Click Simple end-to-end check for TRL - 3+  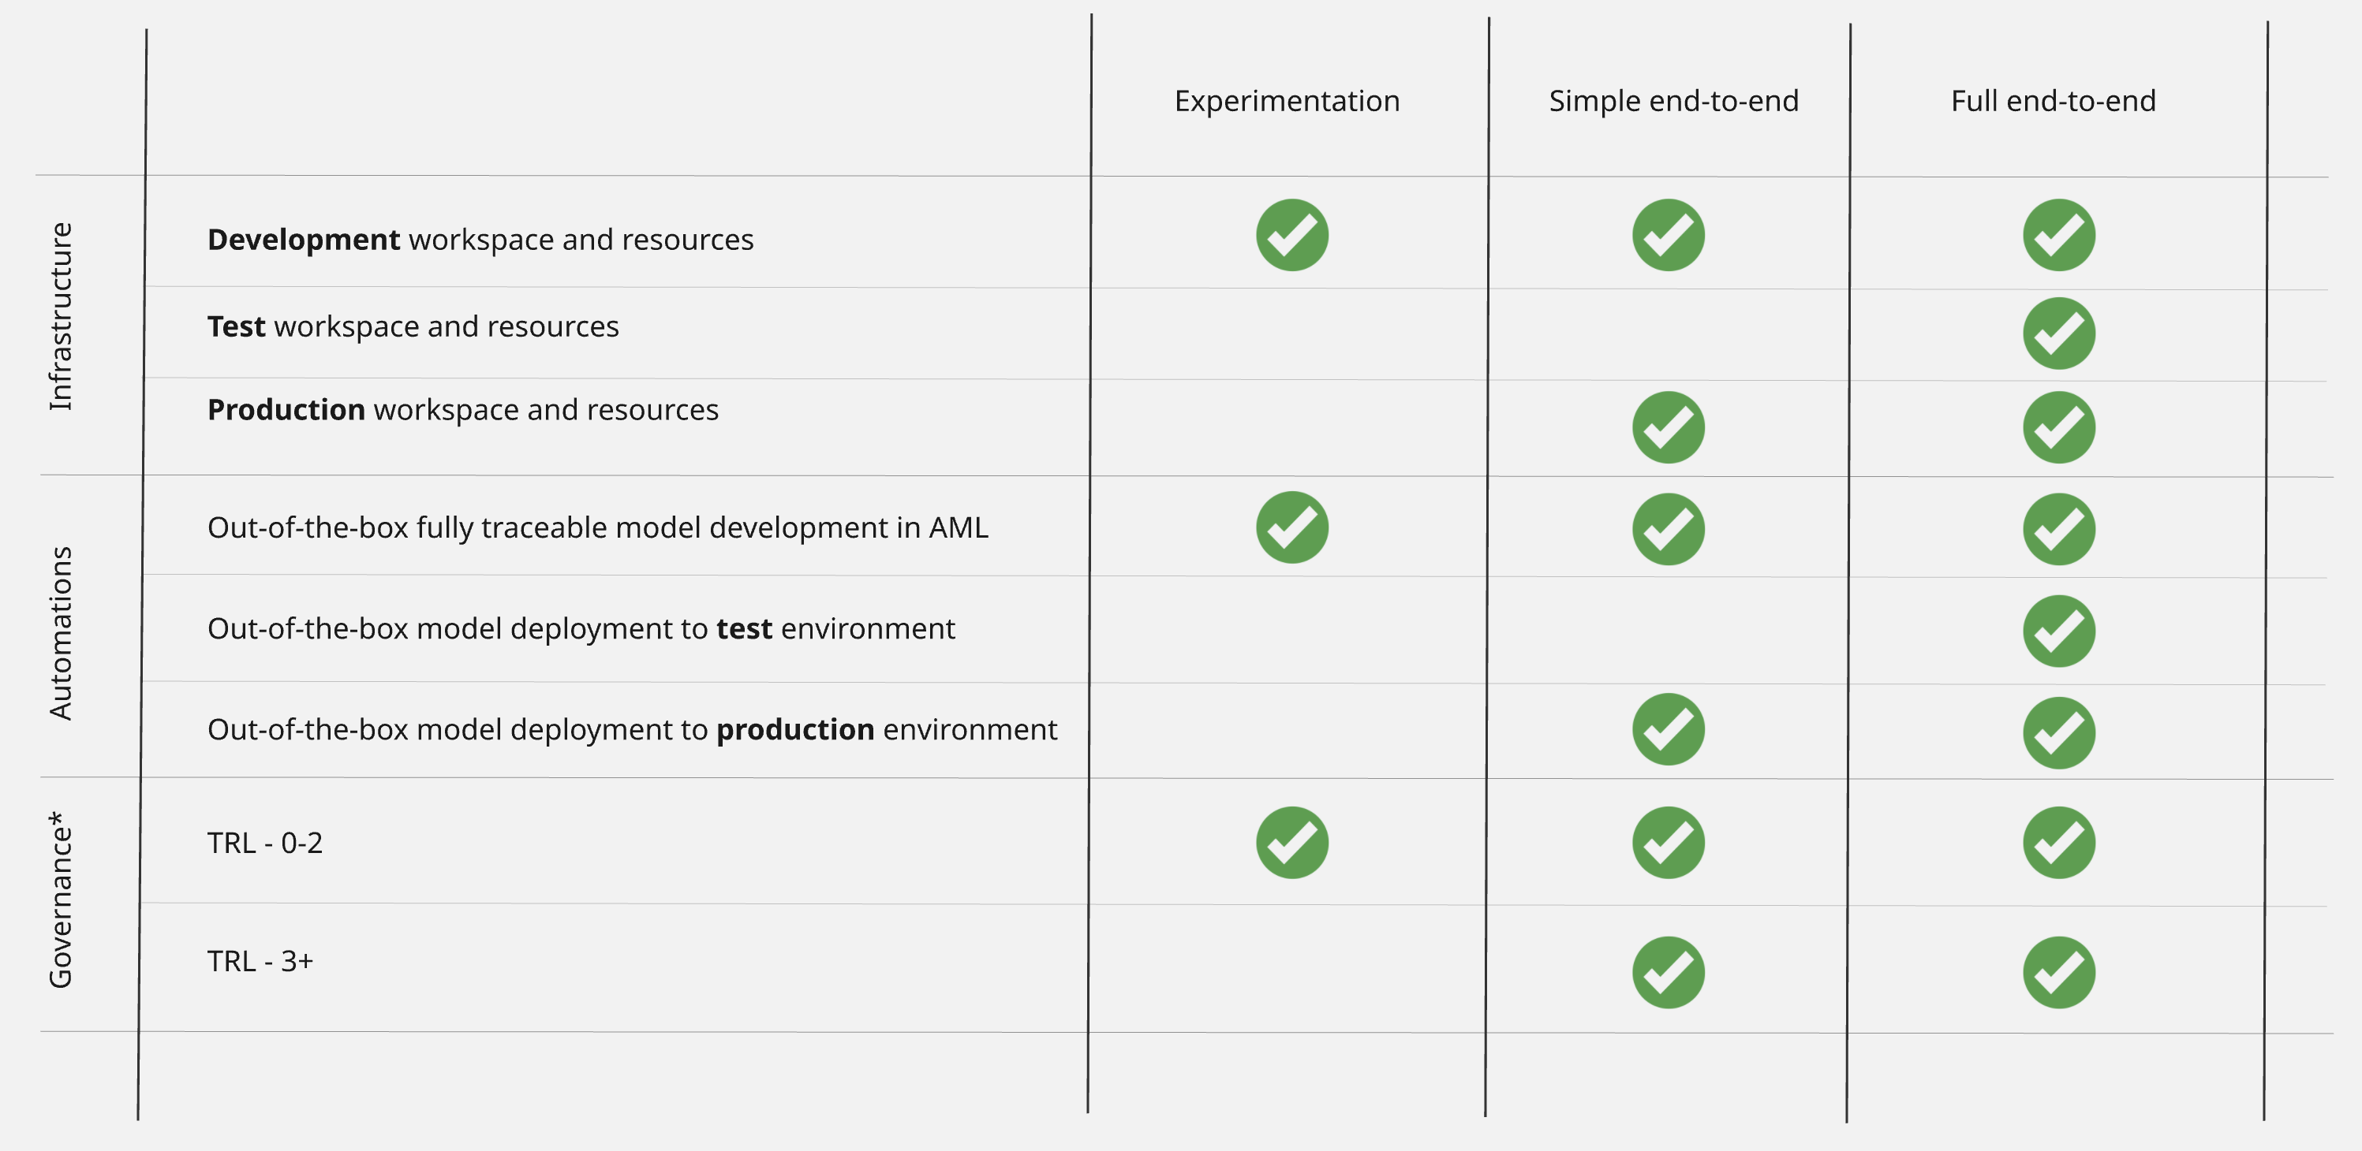click(1668, 973)
